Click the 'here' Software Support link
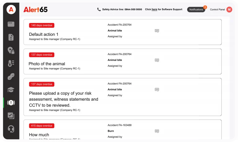The height and width of the screenshot is (142, 238). [154, 10]
